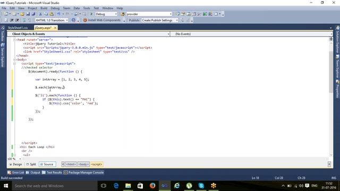Click the <body> tag navigator button
Viewport: 340px width, 191px height.
83,164
